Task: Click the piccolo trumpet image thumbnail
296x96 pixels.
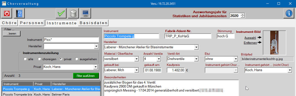Action: pyautogui.click(x=274, y=43)
